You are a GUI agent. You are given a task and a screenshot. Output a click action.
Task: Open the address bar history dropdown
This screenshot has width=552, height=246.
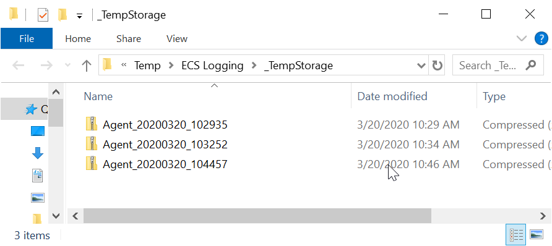pos(420,66)
